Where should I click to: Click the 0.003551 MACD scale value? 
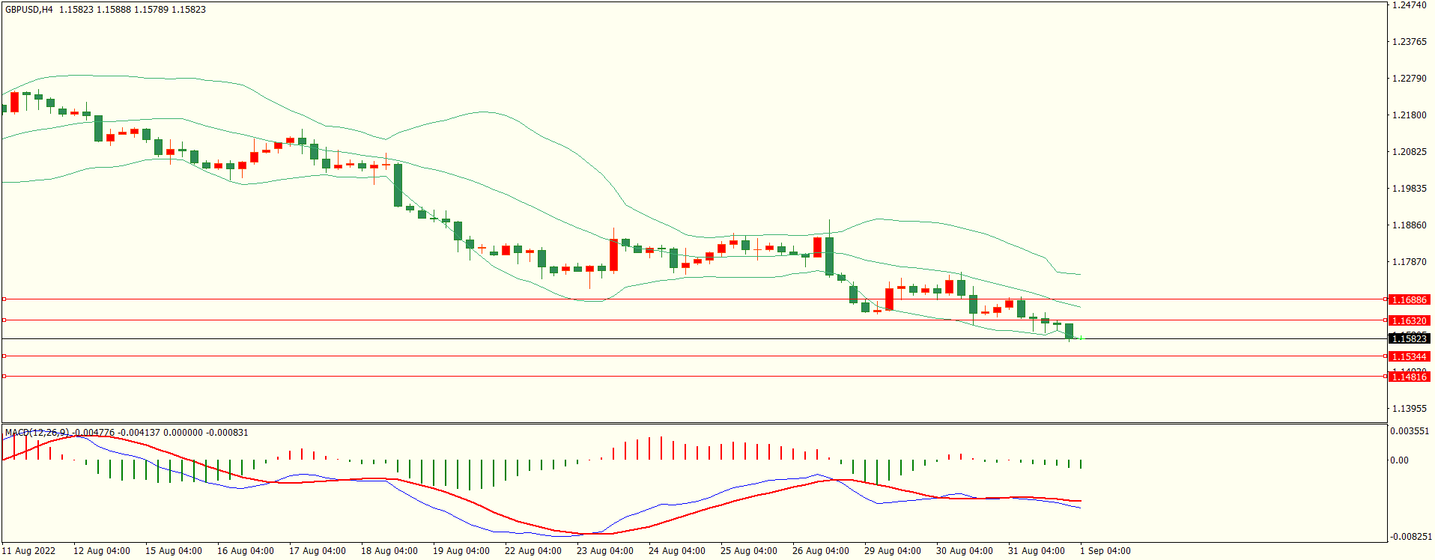tap(1409, 431)
